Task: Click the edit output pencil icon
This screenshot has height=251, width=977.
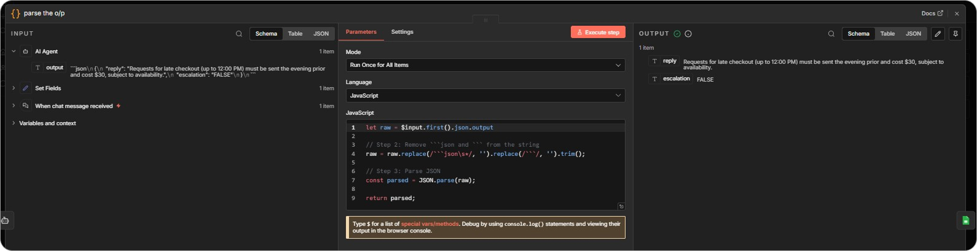Action: [x=938, y=34]
